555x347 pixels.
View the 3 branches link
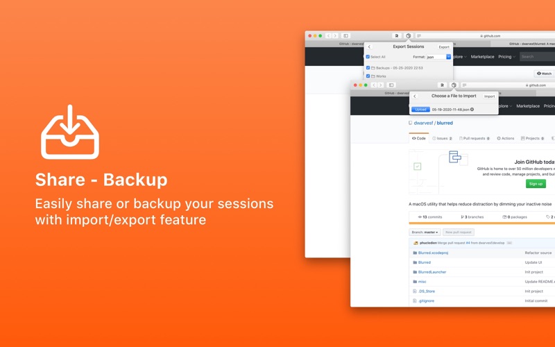click(472, 217)
